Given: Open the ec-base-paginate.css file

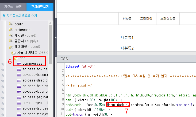Looking at the screenshot, I should click(35, 97).
